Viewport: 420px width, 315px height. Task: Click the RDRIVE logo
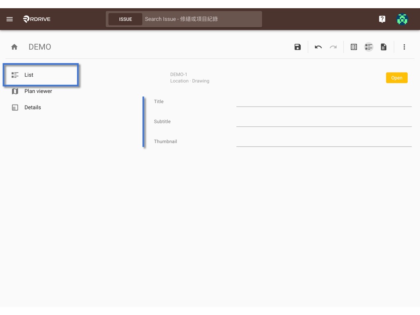pyautogui.click(x=37, y=19)
